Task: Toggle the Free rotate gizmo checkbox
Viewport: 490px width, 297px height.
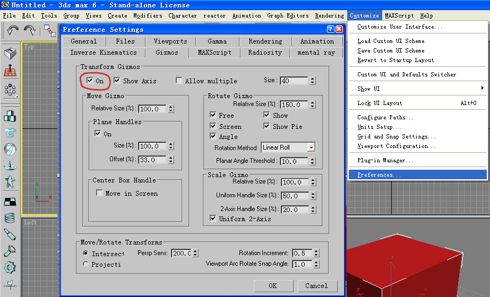Action: (213, 115)
